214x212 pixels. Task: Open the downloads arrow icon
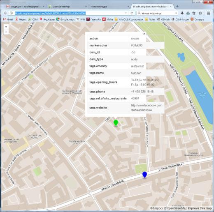pyautogui.click(x=182, y=13)
